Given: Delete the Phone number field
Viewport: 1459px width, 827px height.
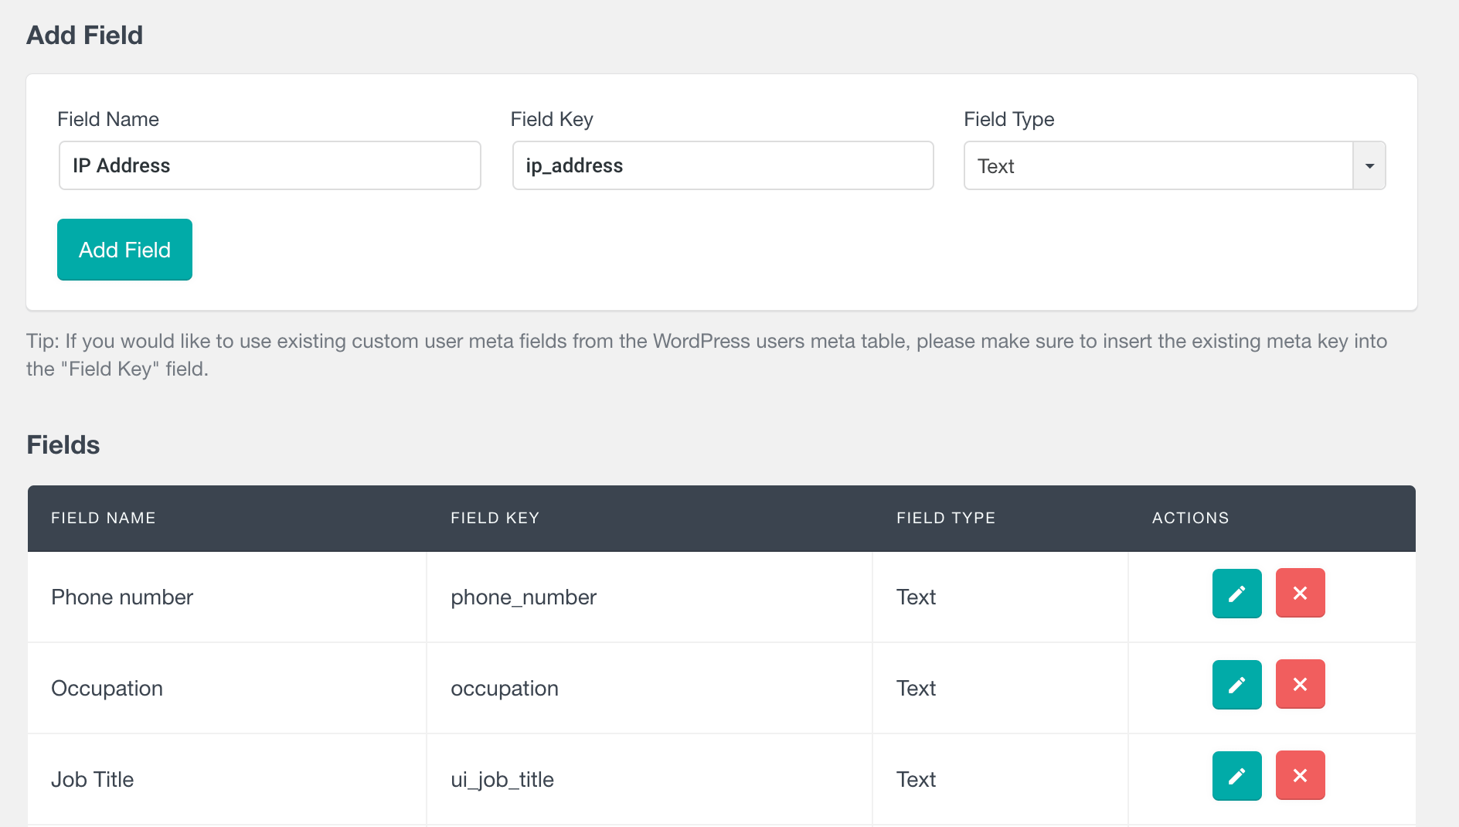Looking at the screenshot, I should tap(1300, 594).
